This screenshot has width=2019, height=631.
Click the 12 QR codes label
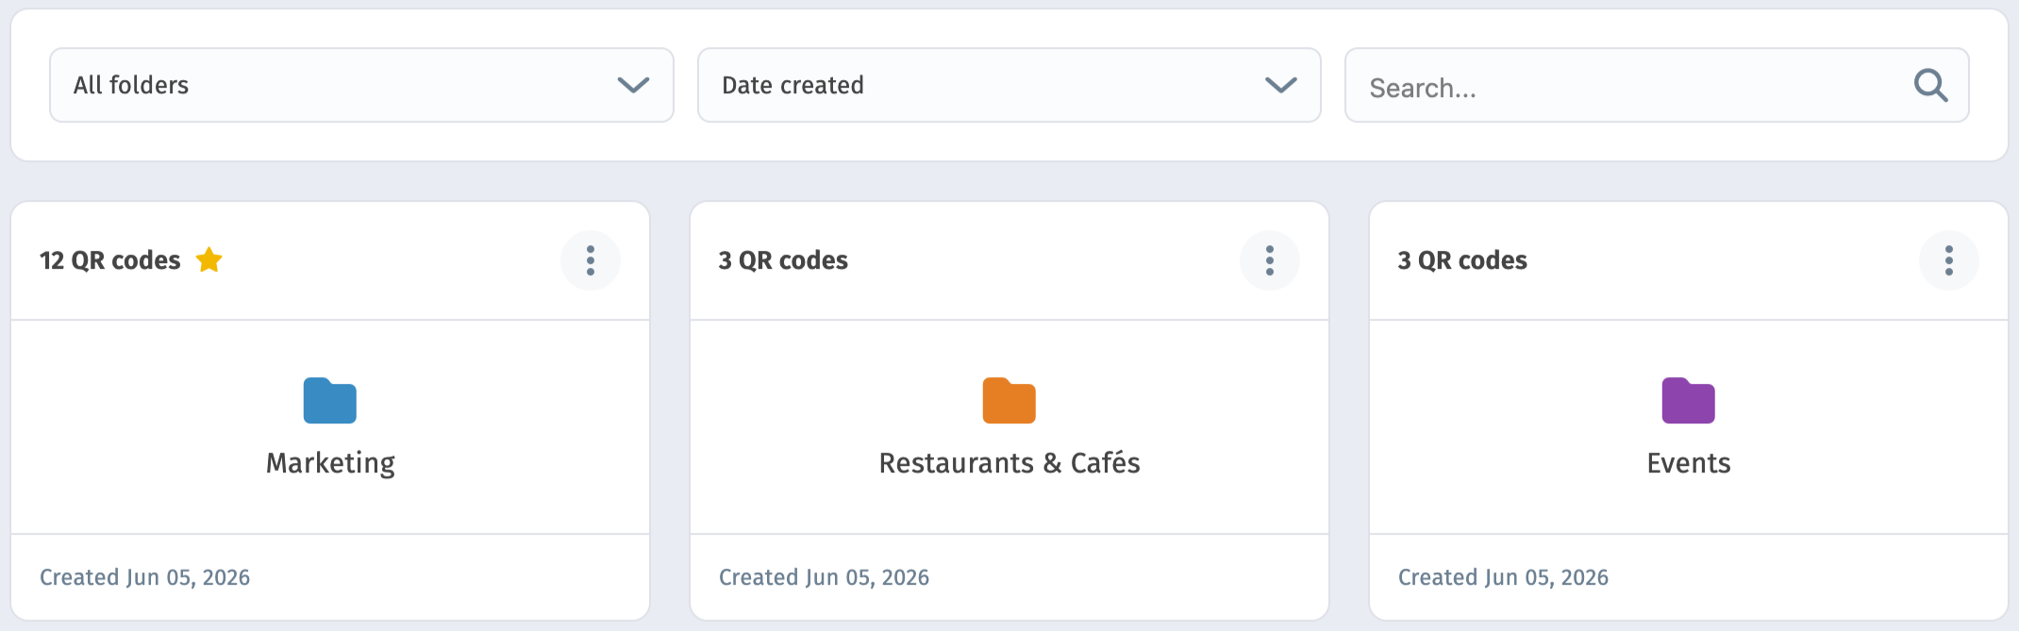[x=109, y=260]
